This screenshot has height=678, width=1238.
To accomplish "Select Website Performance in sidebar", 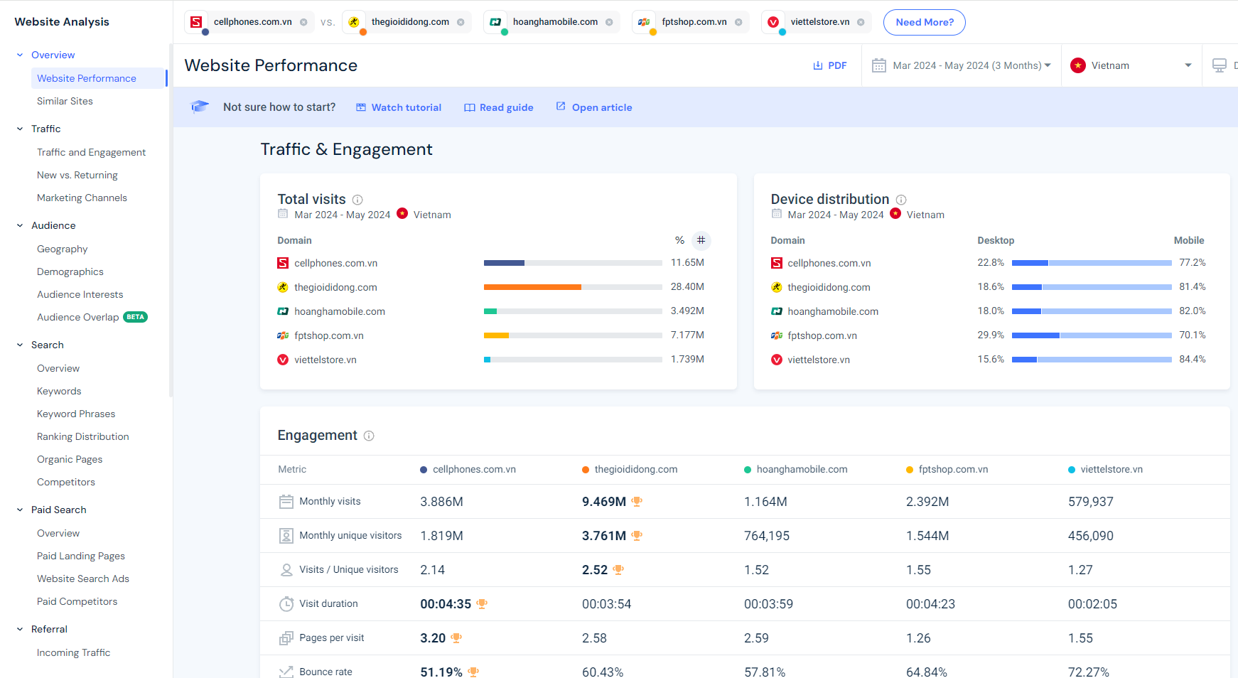I will (x=99, y=78).
